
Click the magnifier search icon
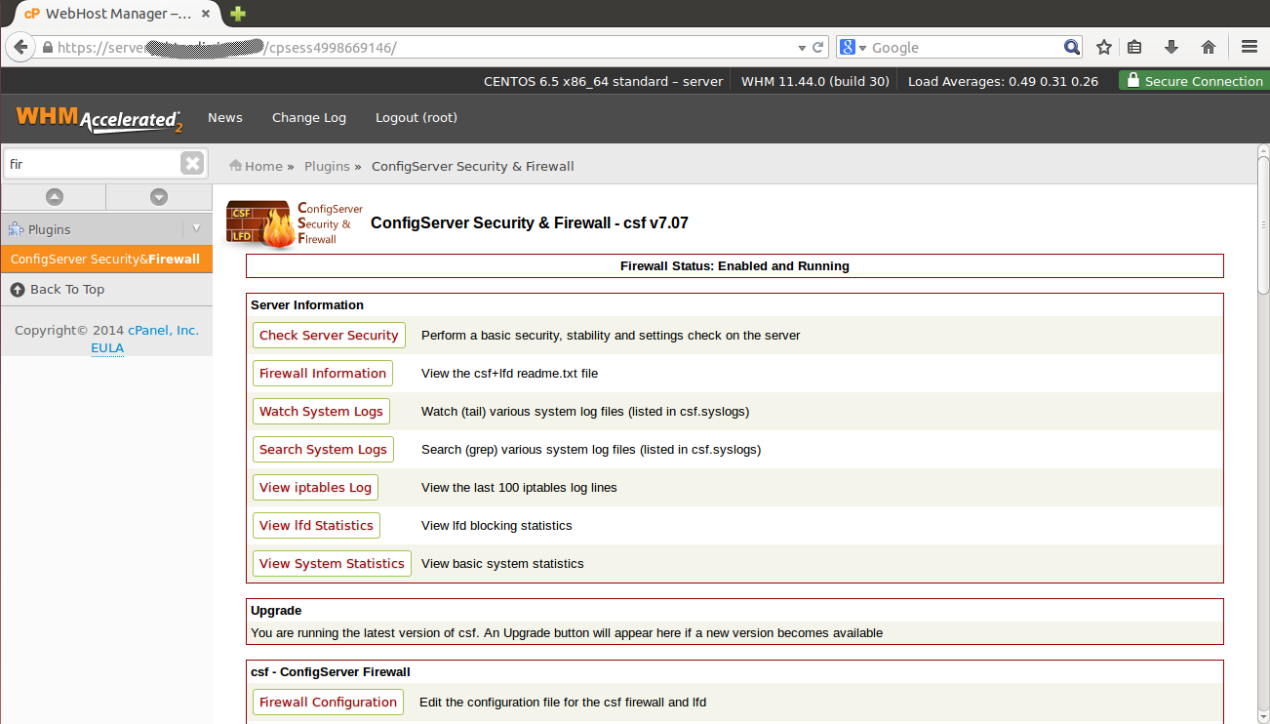click(1071, 47)
